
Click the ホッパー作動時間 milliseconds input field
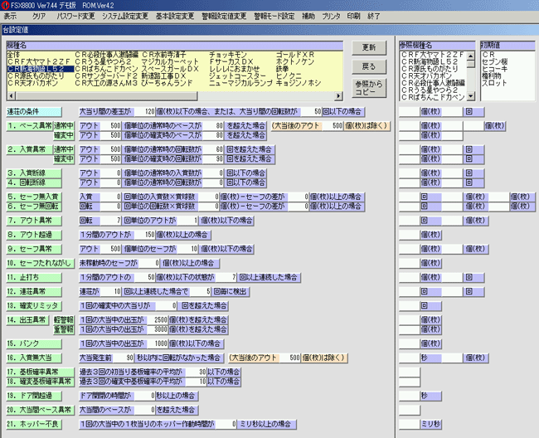(x=226, y=424)
